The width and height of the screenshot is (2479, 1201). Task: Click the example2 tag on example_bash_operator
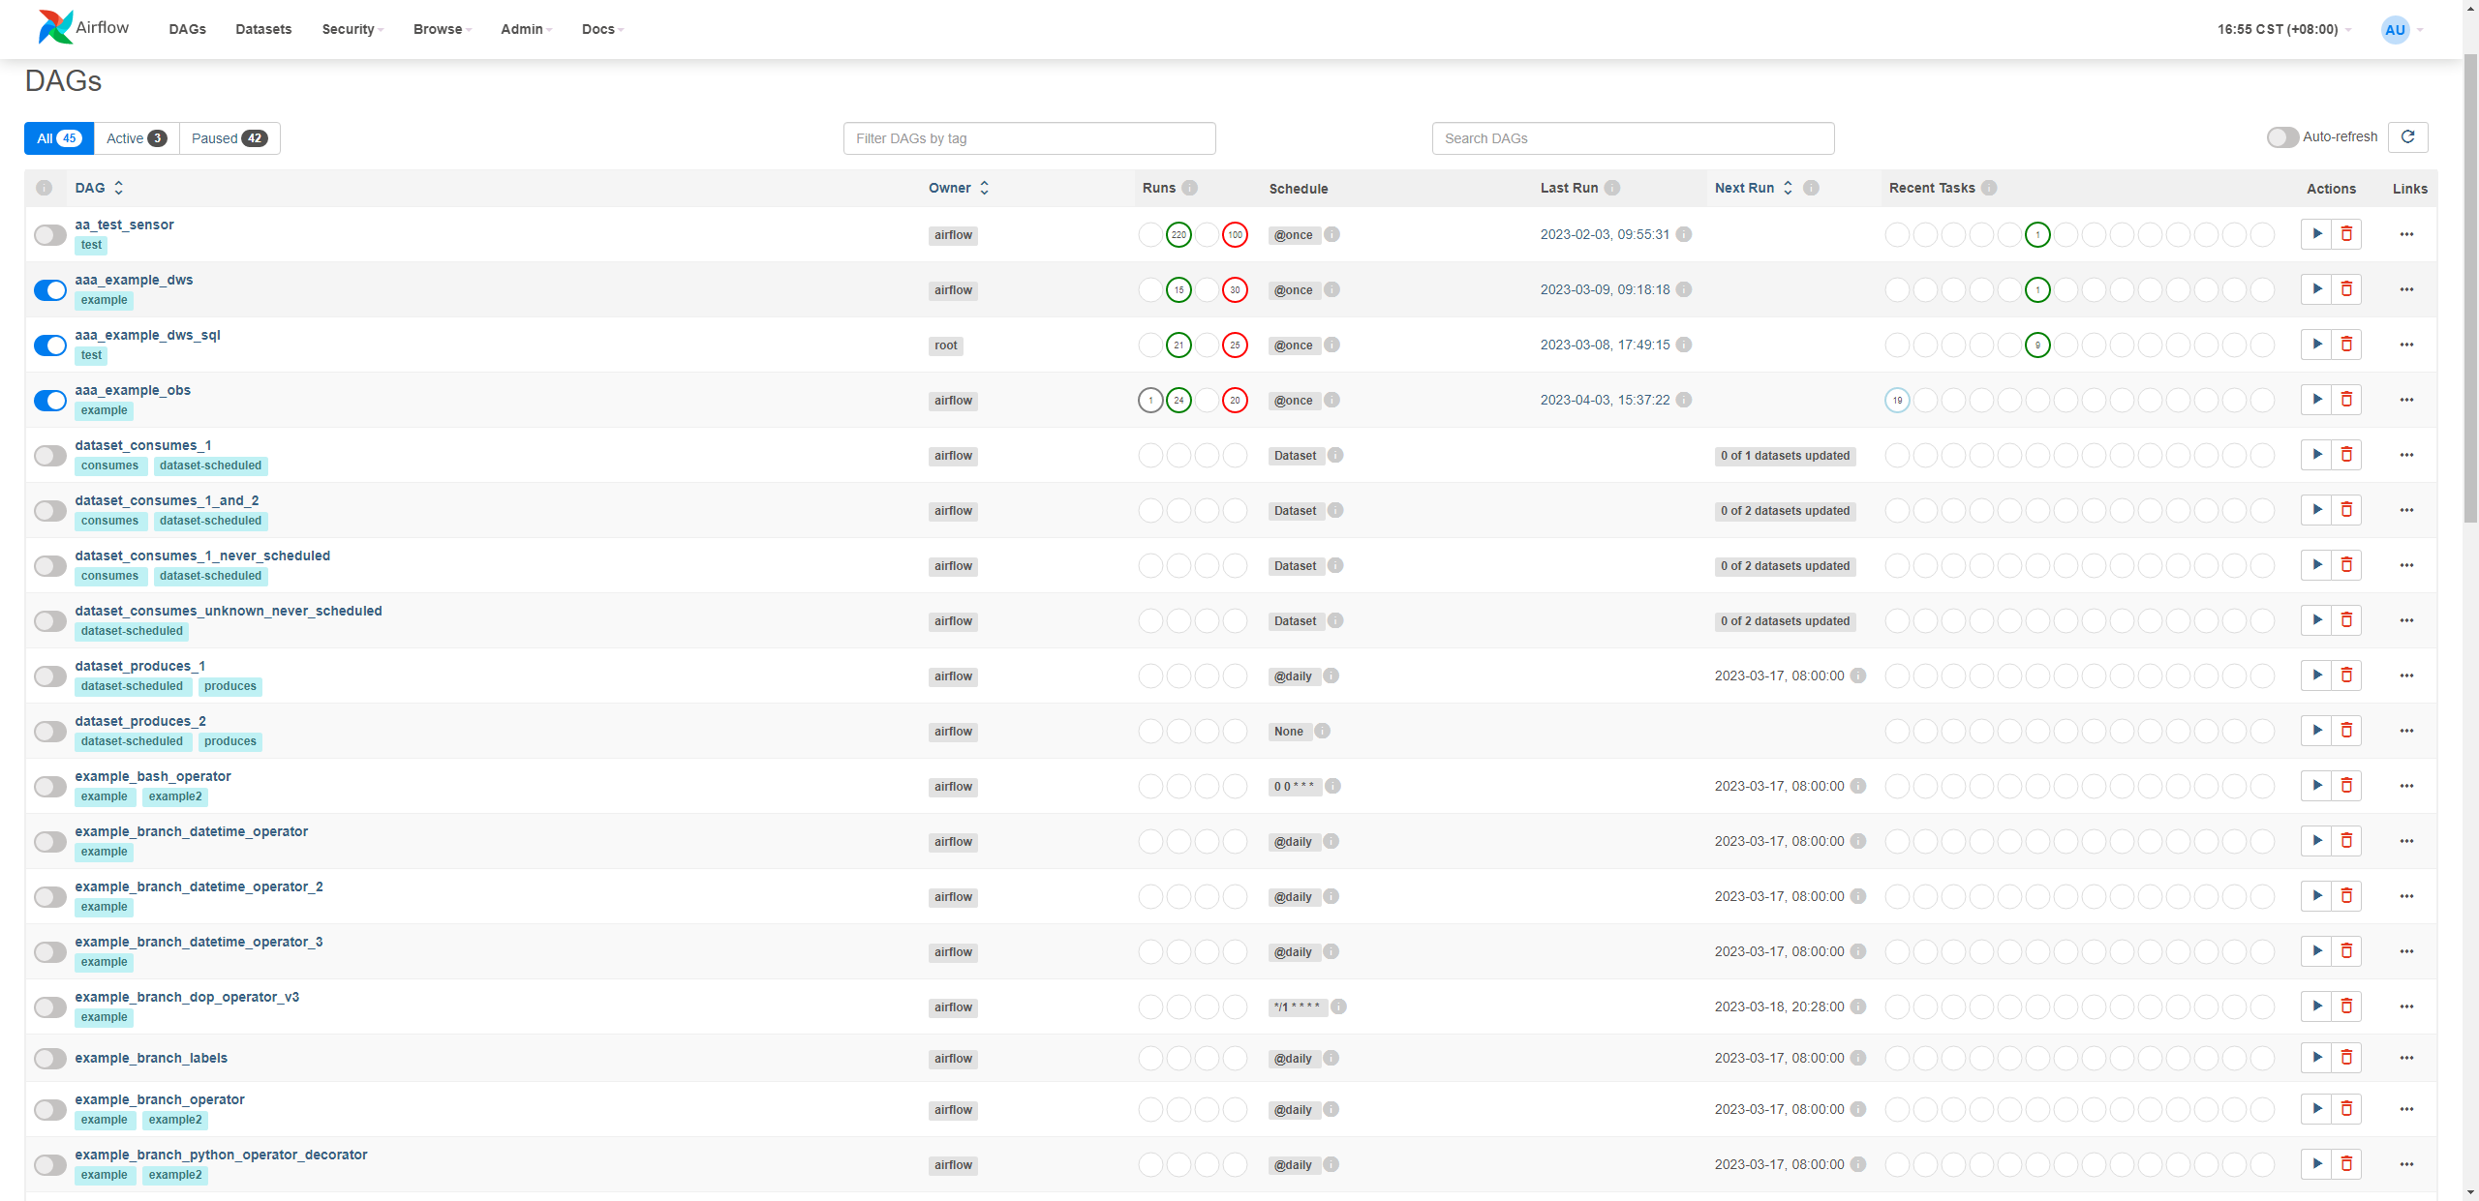pyautogui.click(x=175, y=796)
